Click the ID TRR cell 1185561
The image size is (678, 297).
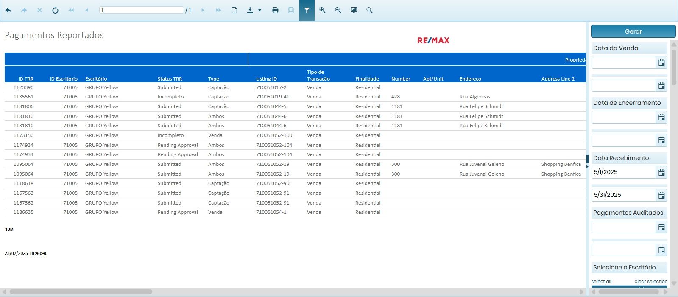point(23,97)
